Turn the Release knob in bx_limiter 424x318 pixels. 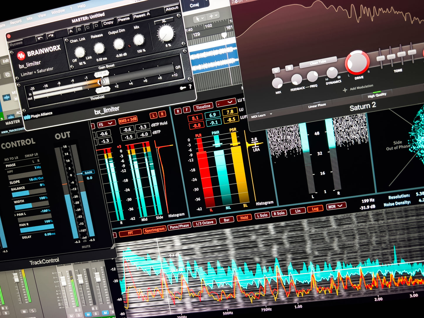[99, 48]
